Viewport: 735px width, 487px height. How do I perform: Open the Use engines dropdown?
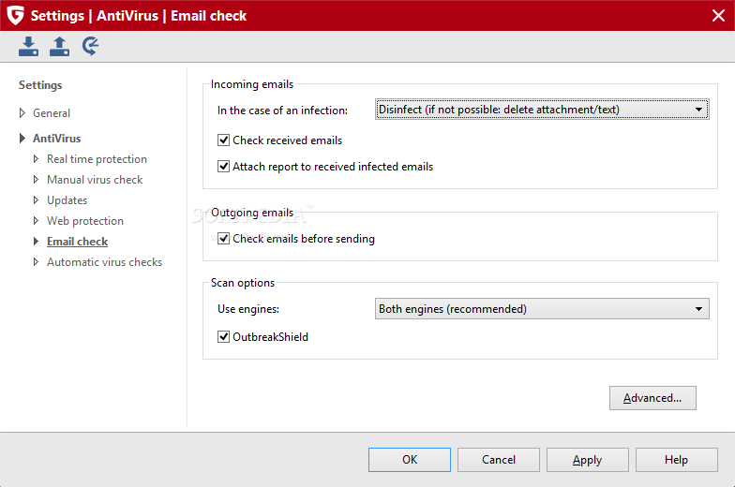click(542, 309)
